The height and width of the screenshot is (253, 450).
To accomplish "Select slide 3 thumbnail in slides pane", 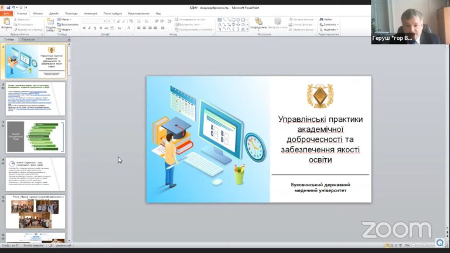I will coord(35,136).
